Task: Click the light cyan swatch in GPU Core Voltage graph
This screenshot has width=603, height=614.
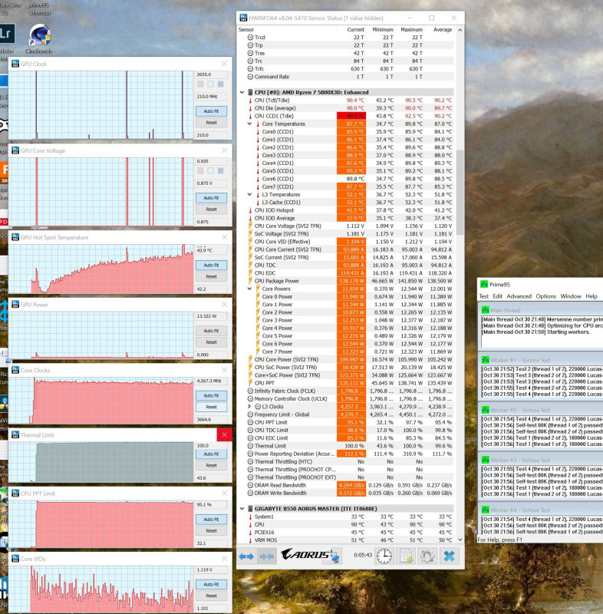Action: 210,171
